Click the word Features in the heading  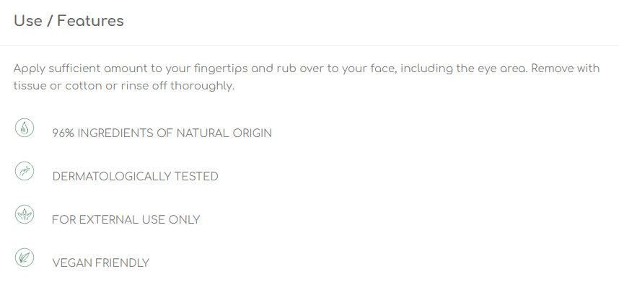tap(90, 21)
